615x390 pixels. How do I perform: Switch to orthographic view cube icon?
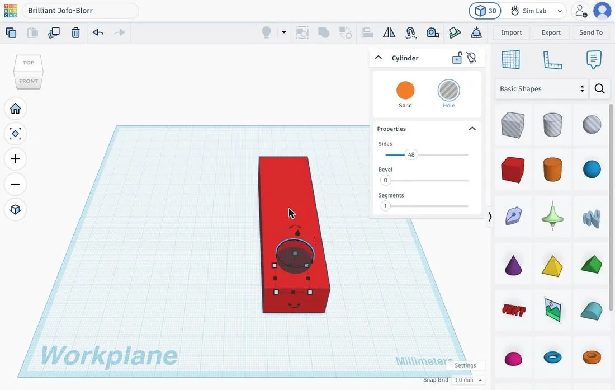15,209
